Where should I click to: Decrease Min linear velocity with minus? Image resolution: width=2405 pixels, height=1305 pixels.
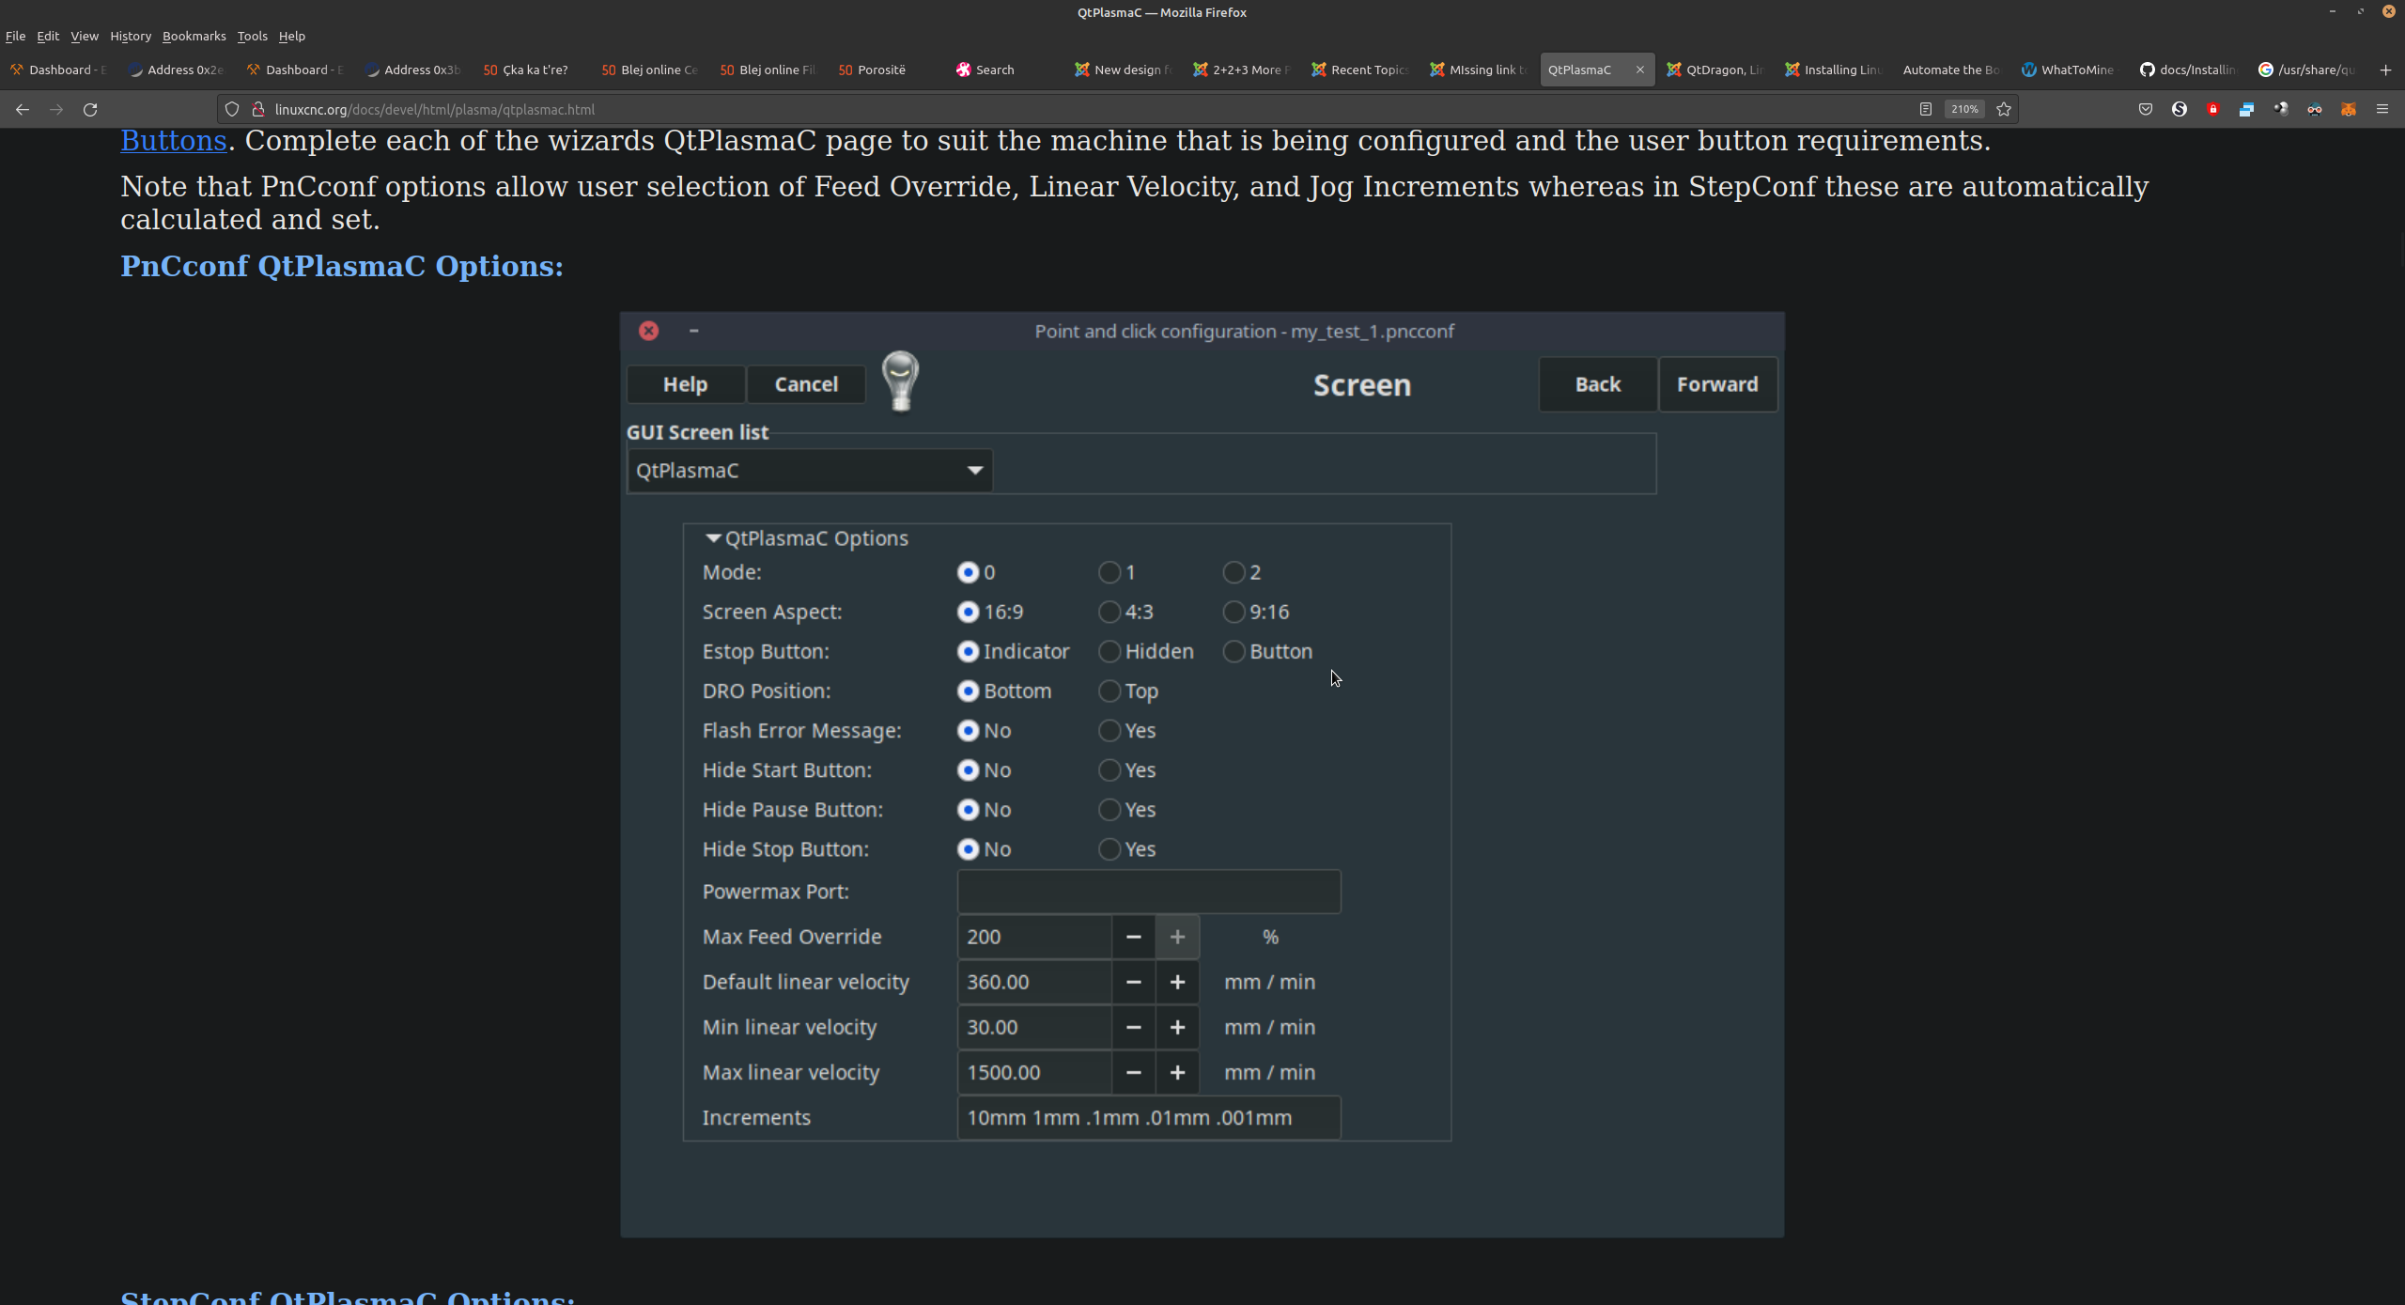tap(1134, 1027)
